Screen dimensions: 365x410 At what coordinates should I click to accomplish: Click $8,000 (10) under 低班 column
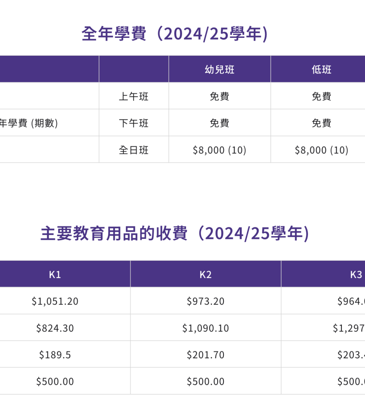pos(321,150)
